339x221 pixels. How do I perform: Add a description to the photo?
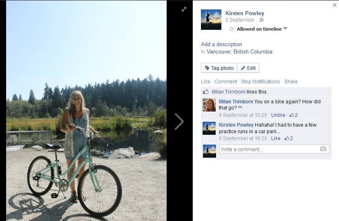coord(221,44)
